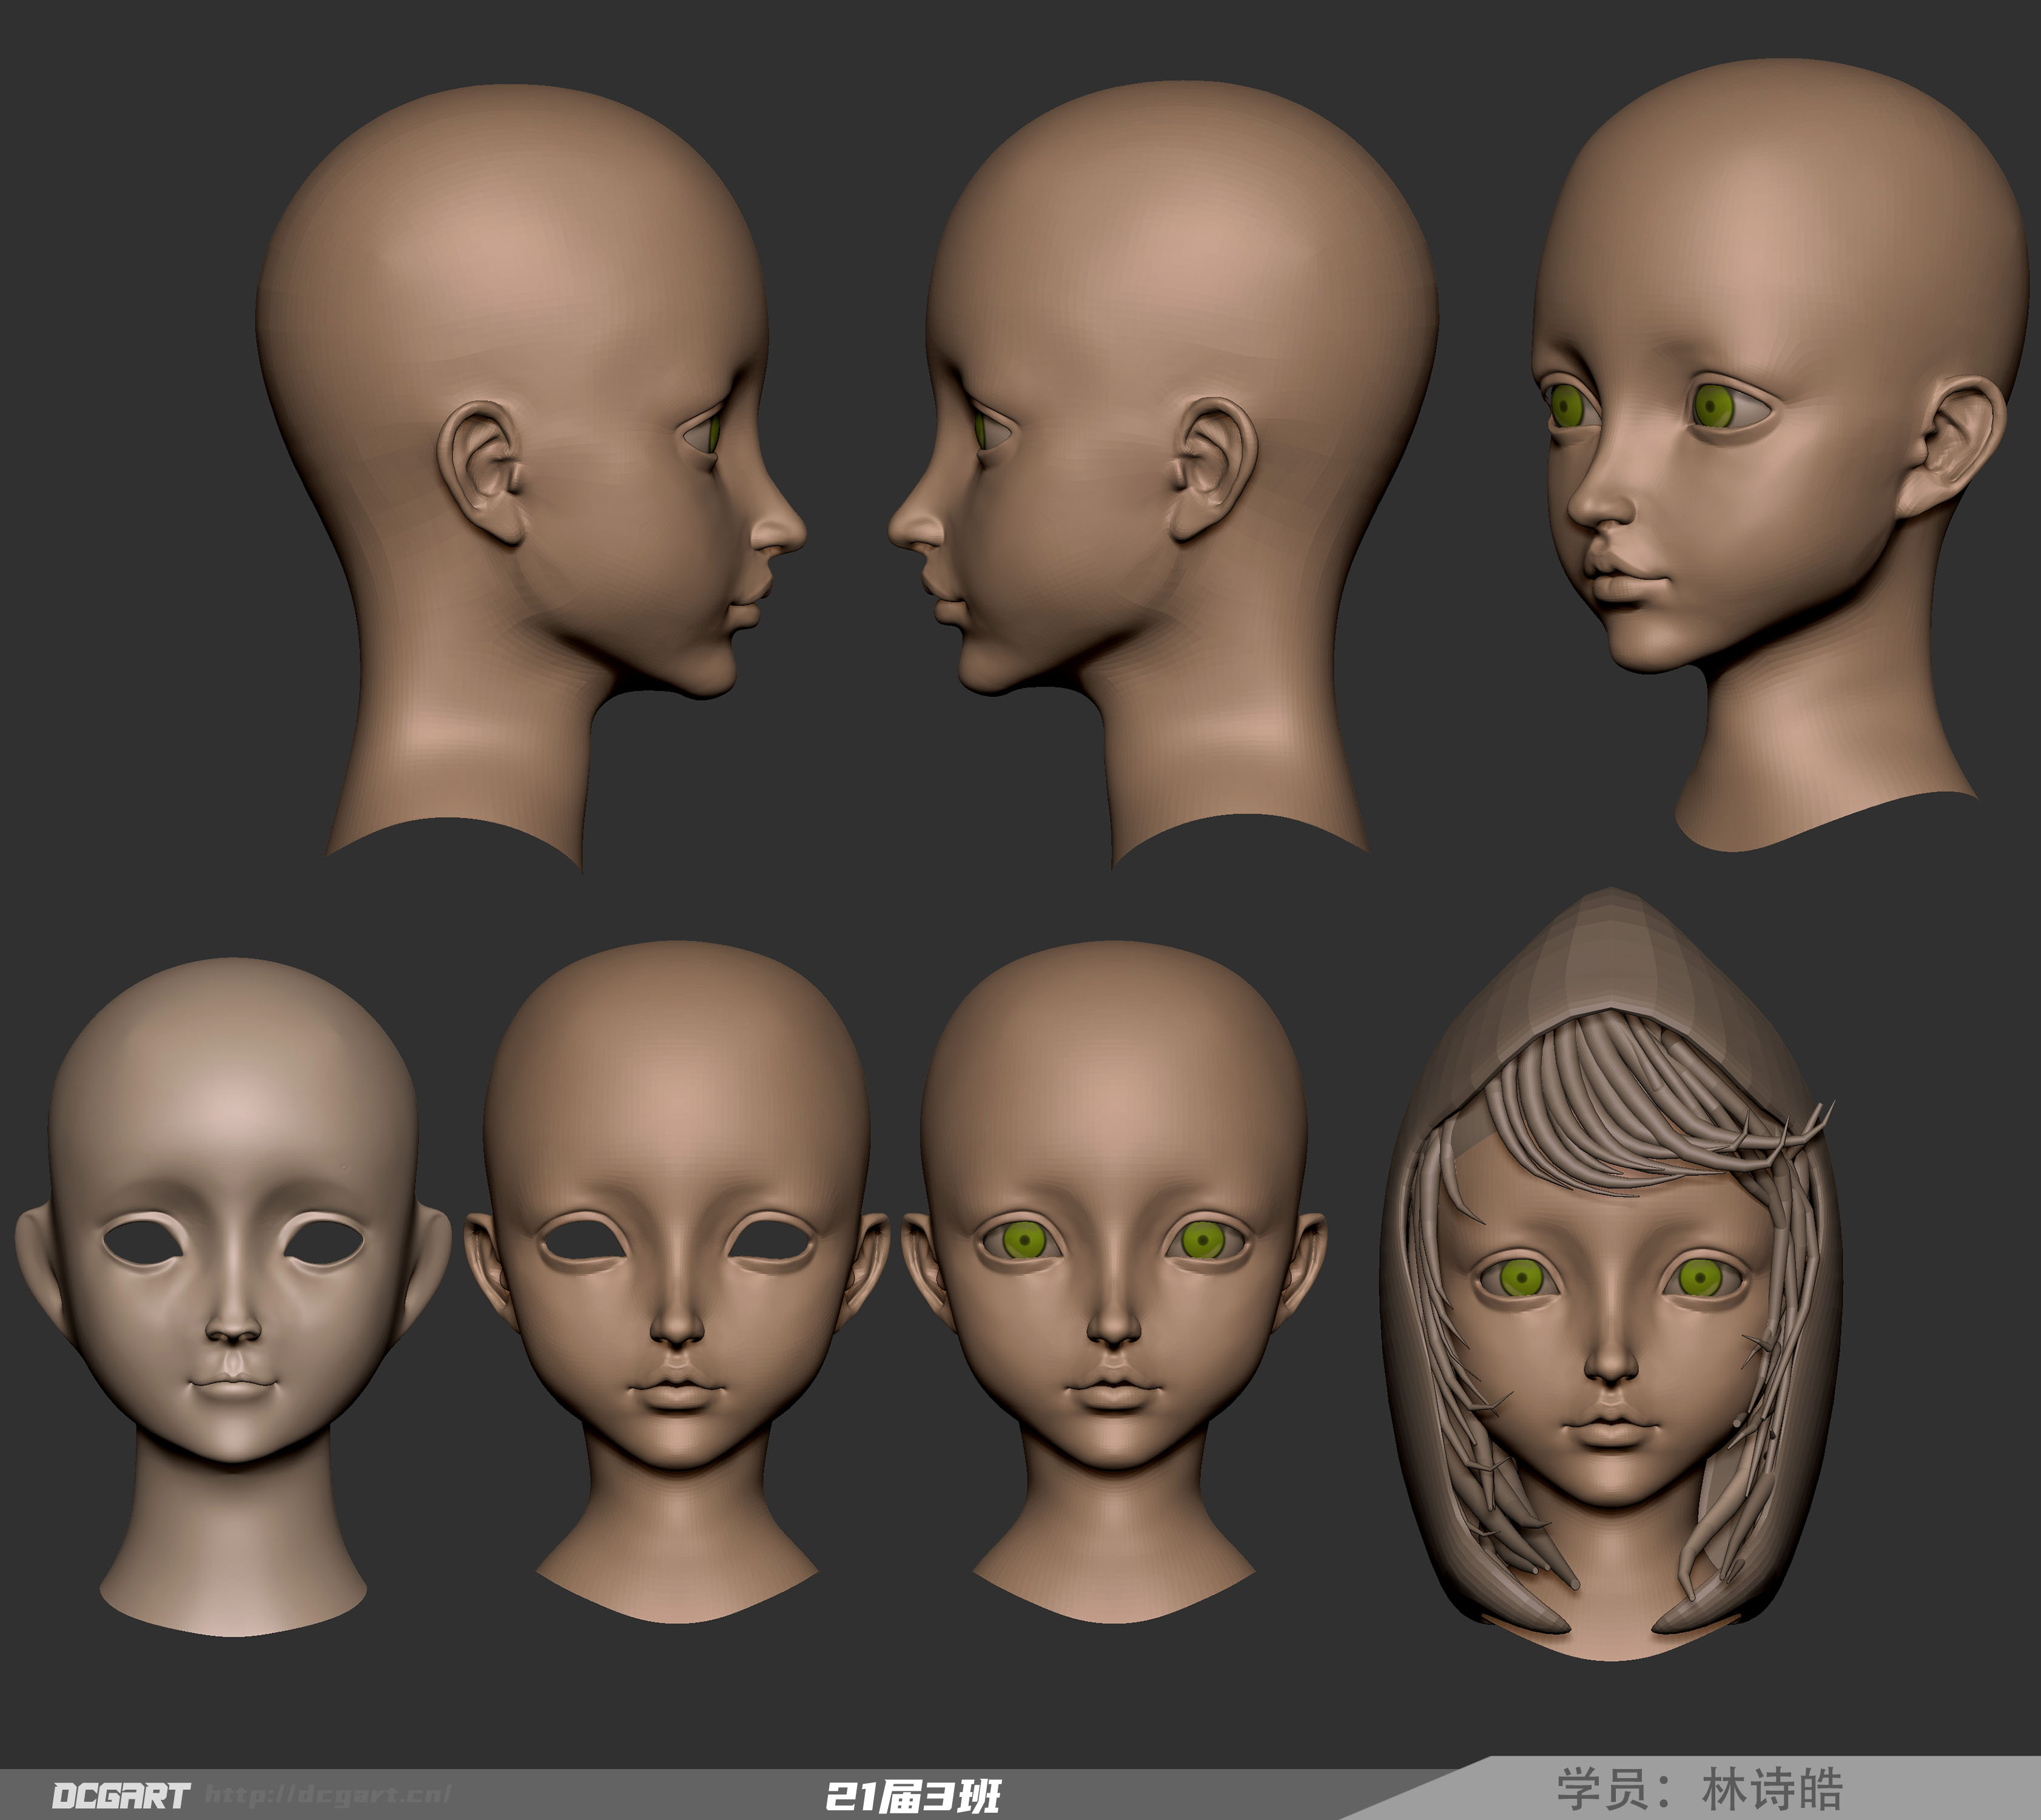Select the brown front head with empty eye sockets

pos(677,1280)
